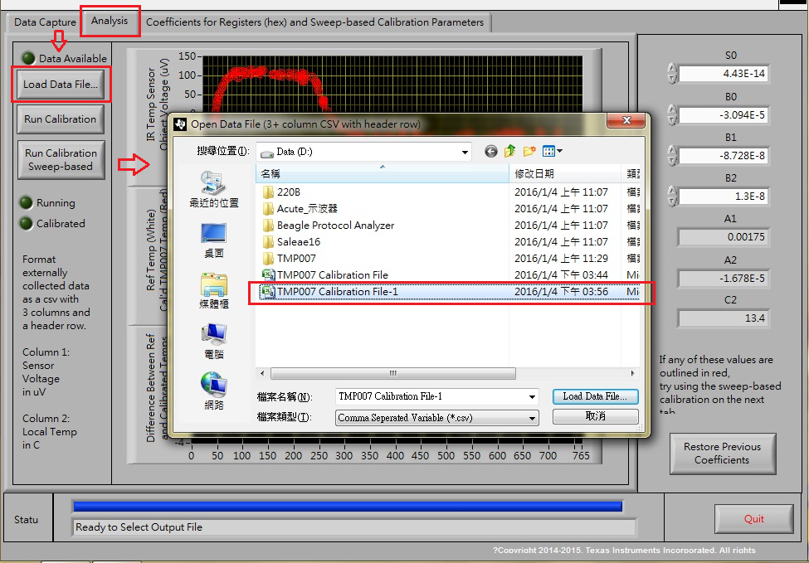Click the left scroll arrow of file list

262,373
